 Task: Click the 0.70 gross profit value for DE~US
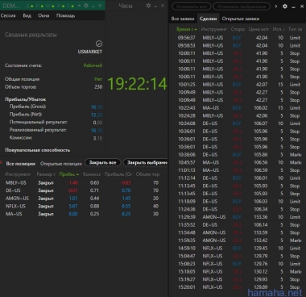(x=126, y=190)
